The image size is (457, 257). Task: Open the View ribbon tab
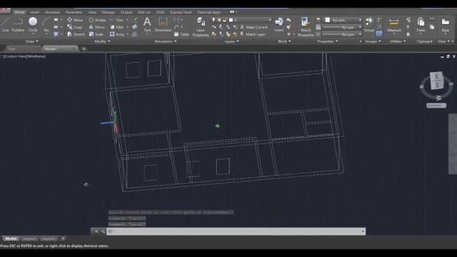coord(92,12)
